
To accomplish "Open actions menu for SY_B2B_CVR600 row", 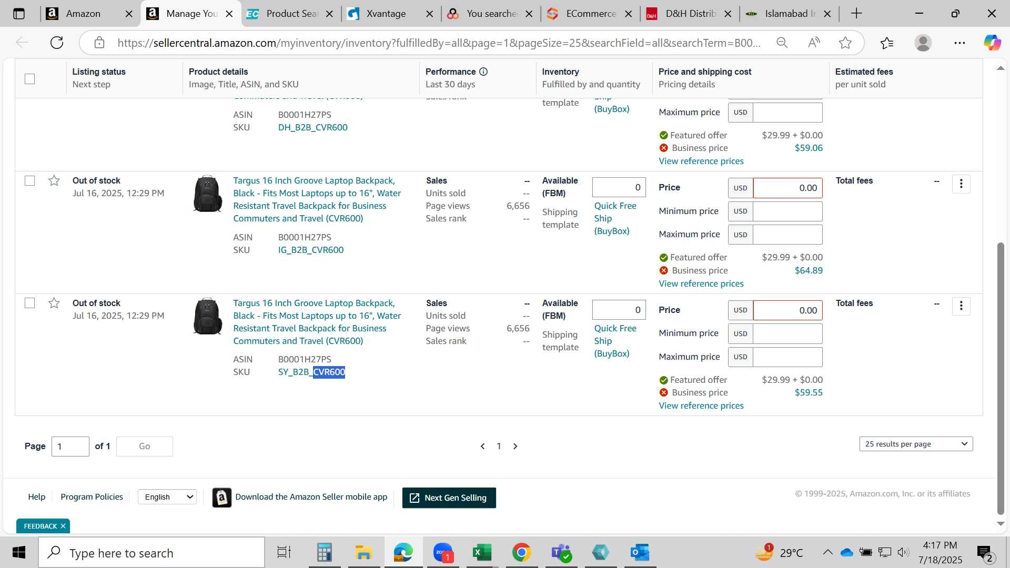I will [x=961, y=306].
